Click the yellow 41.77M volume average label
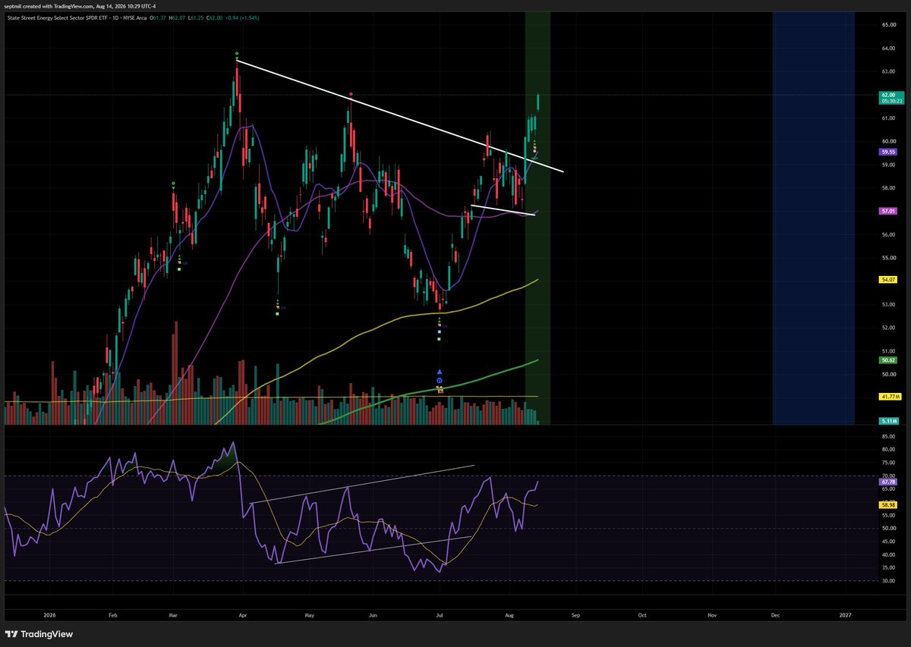911x647 pixels. [890, 396]
